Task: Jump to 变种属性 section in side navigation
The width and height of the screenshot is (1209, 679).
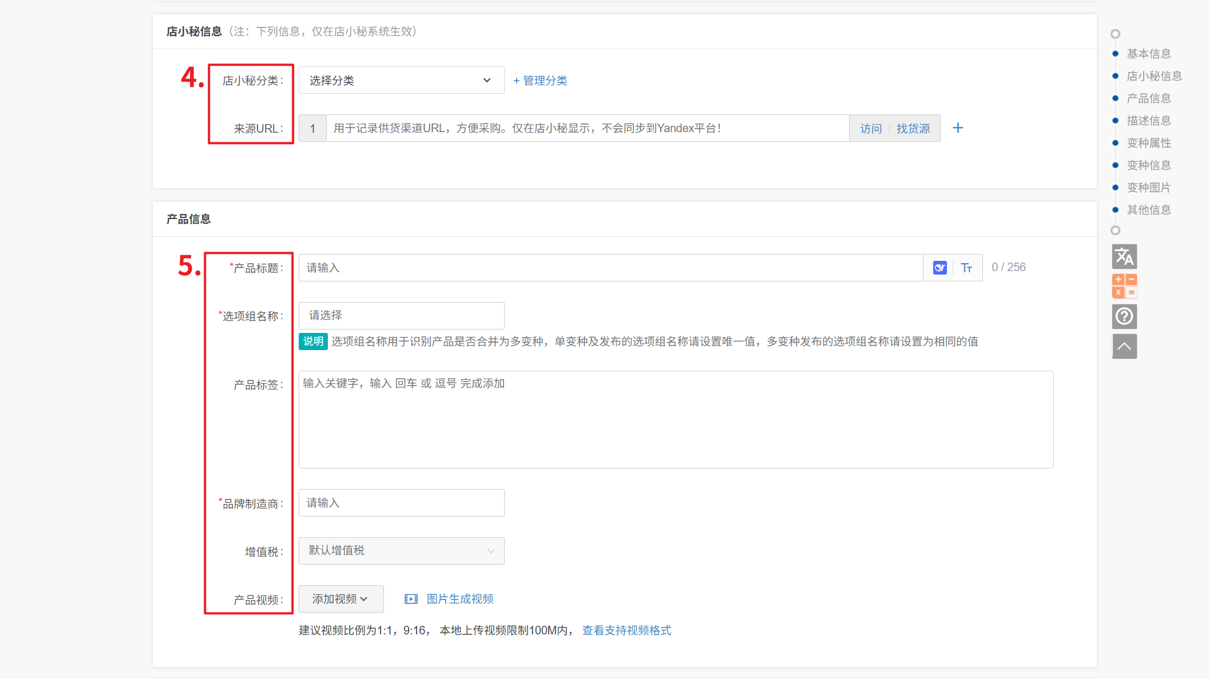Action: click(1148, 143)
